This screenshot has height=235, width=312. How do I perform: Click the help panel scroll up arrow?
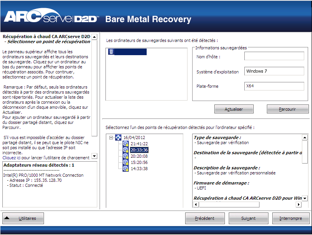94,37
